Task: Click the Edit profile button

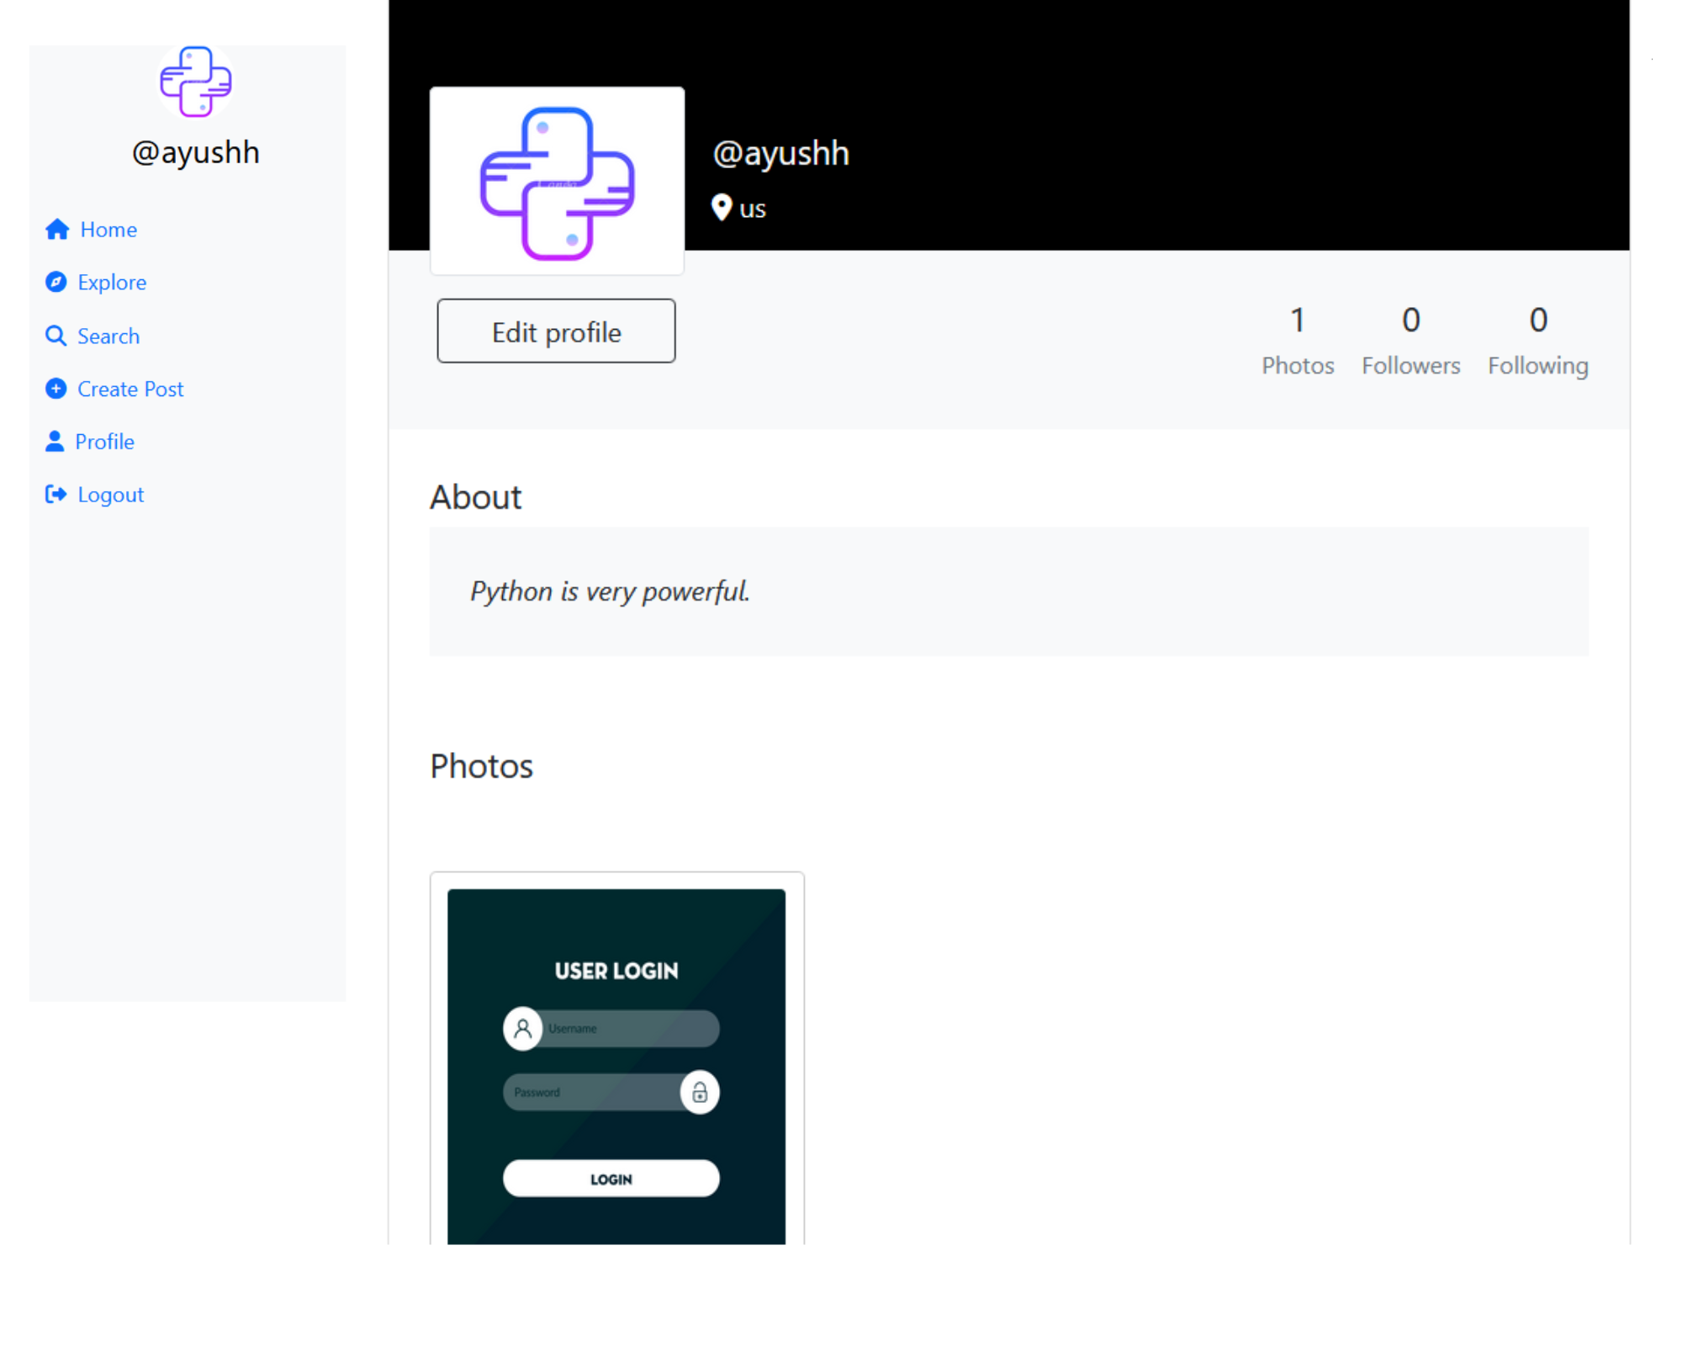Action: tap(556, 331)
